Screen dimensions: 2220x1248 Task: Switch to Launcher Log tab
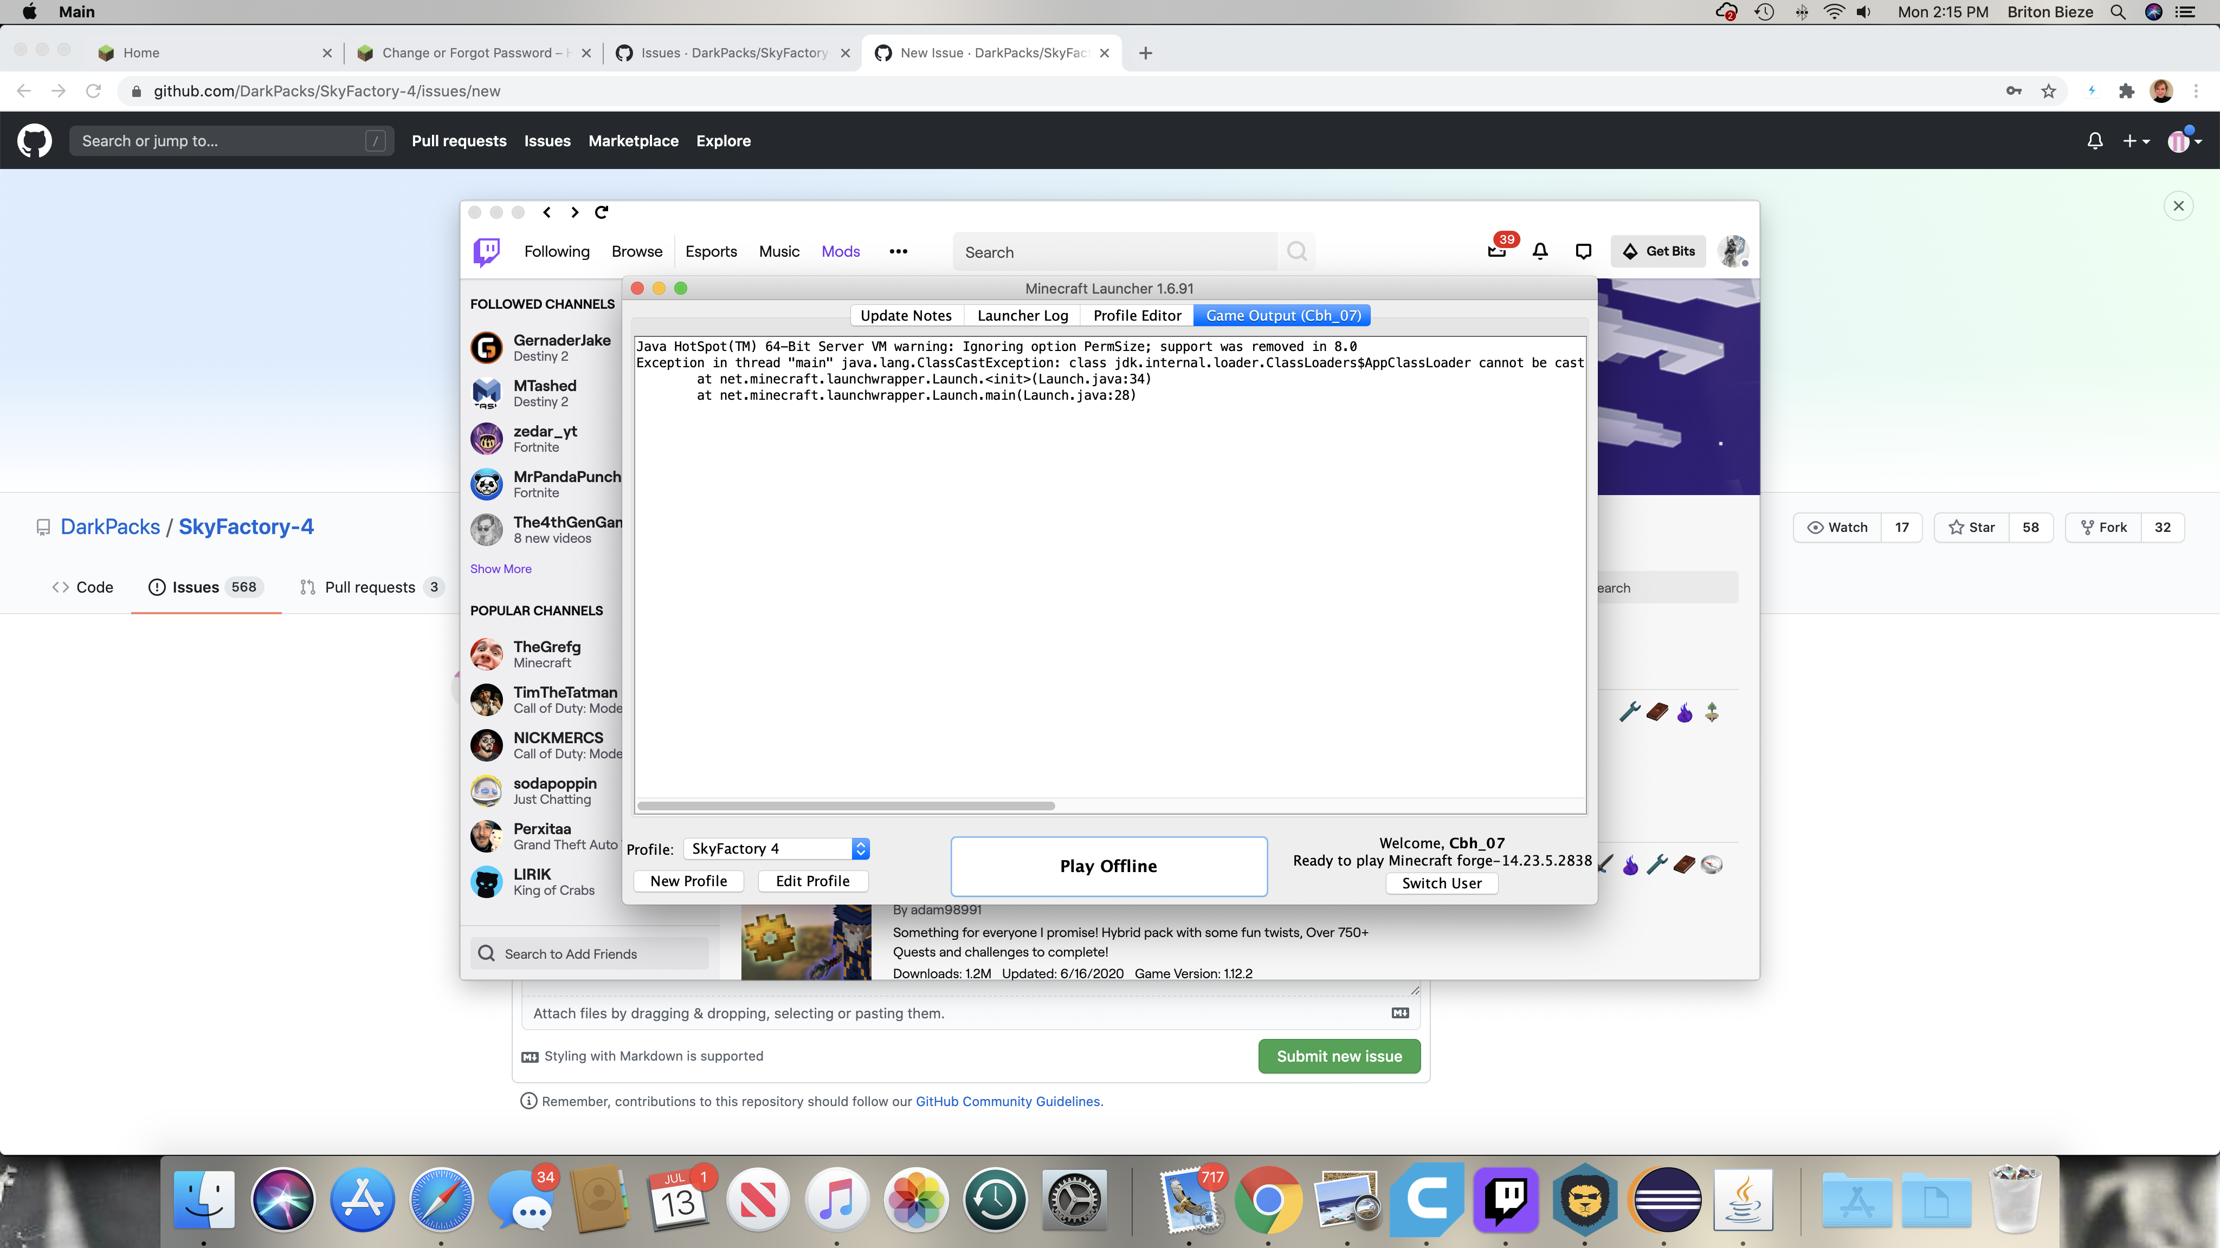point(1022,315)
